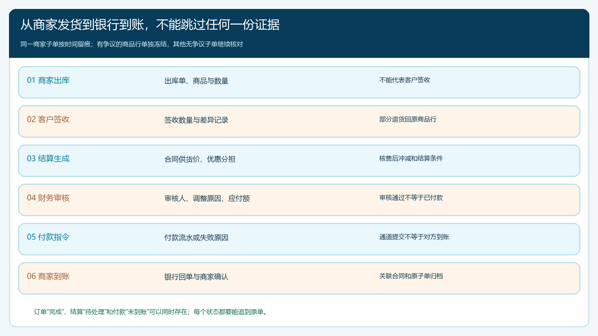This screenshot has width=598, height=336.
Task: Select the text 合同供货价、优惠分担
Action: [x=200, y=159]
